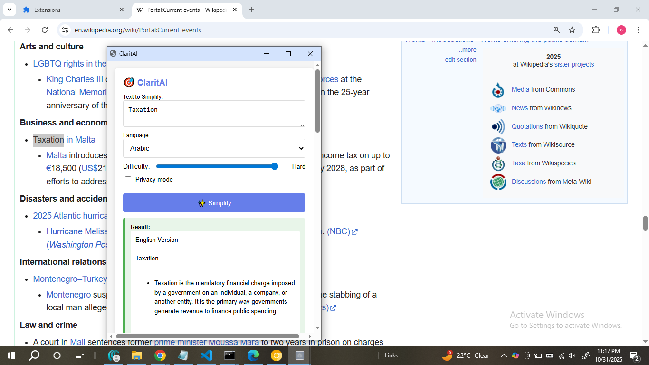
Task: Open a new browser tab
Action: (252, 10)
